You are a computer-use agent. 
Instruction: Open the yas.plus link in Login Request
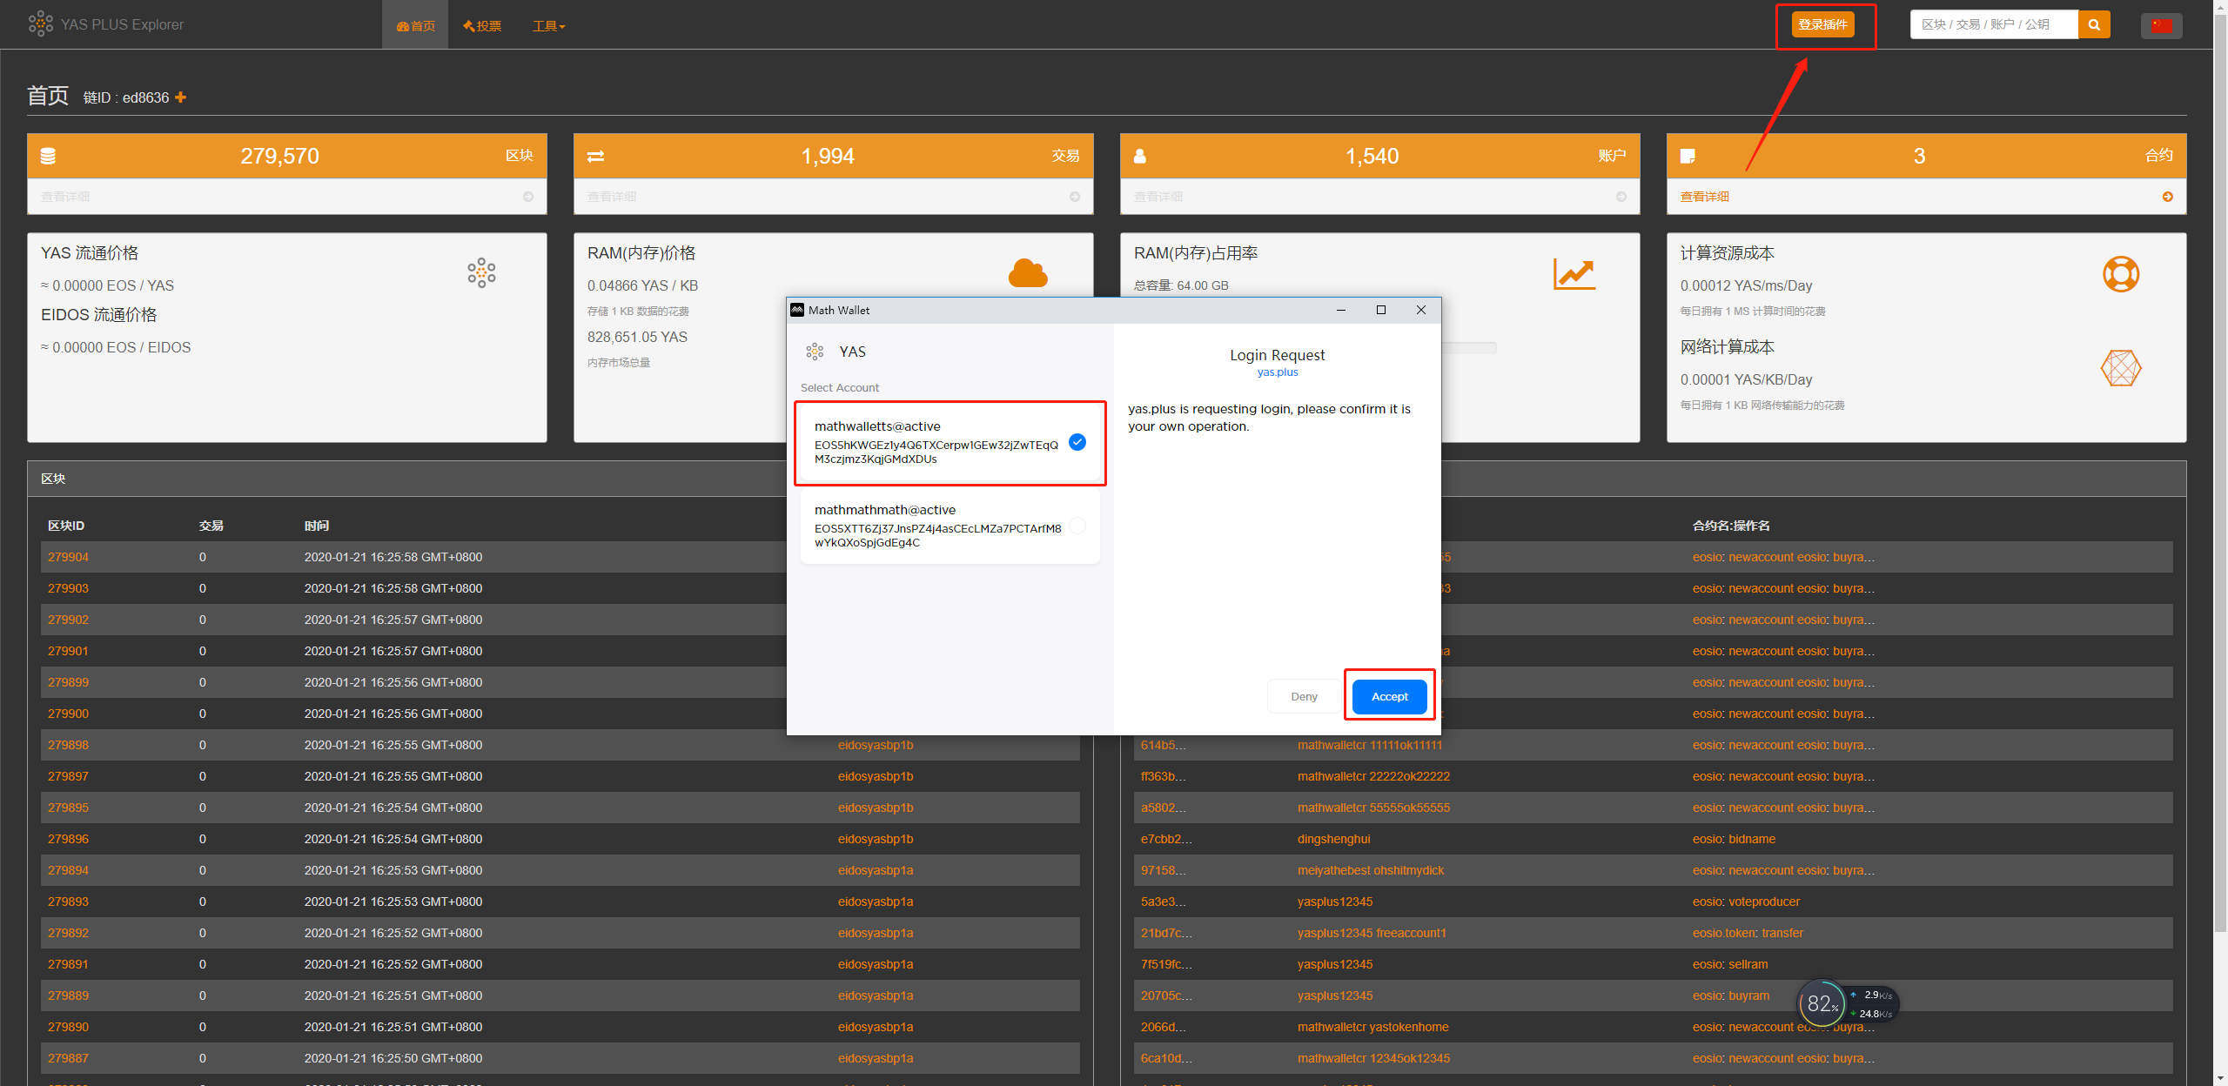(x=1278, y=372)
